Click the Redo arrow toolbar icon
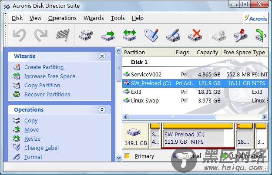The height and width of the screenshot is (175, 272). coord(41,35)
